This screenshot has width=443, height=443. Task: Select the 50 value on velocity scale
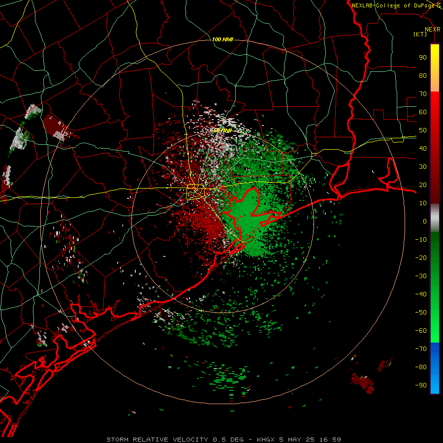click(x=423, y=130)
